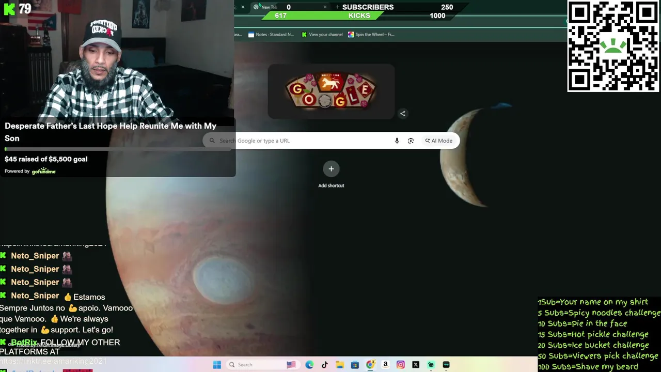Click '10 Subs=Pie in the face' text
This screenshot has height=372, width=661.
(x=583, y=323)
